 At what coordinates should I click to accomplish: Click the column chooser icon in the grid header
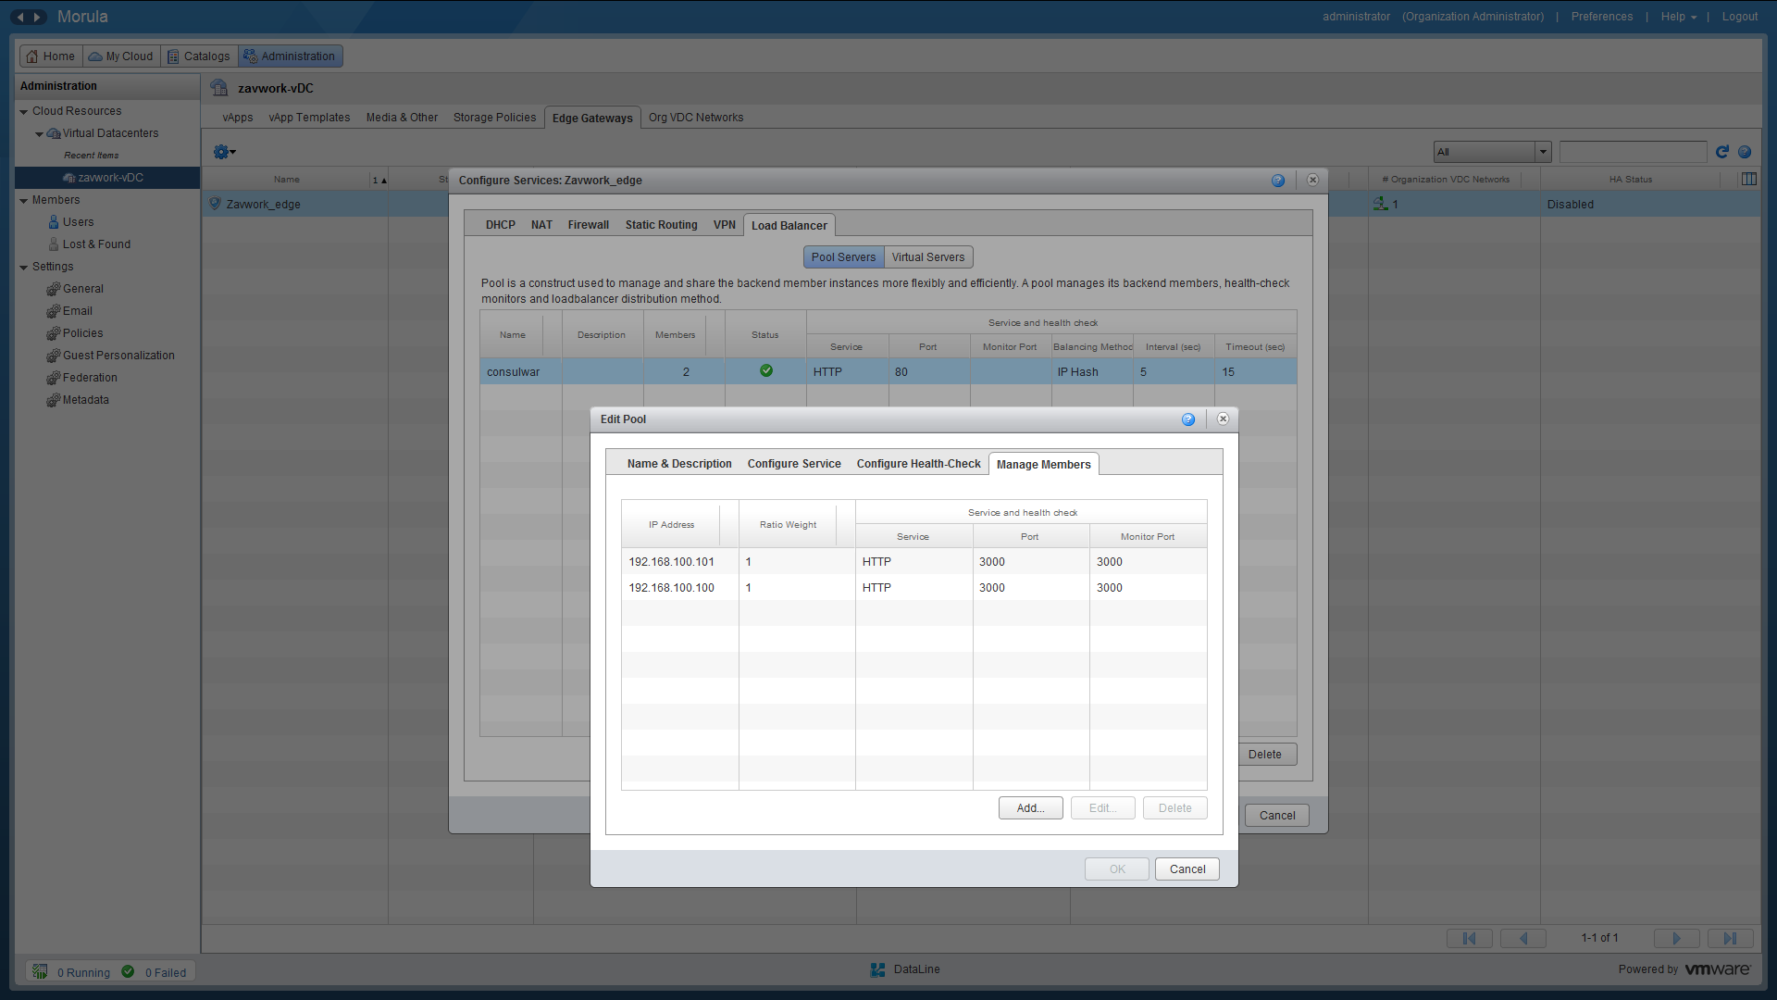click(1748, 179)
